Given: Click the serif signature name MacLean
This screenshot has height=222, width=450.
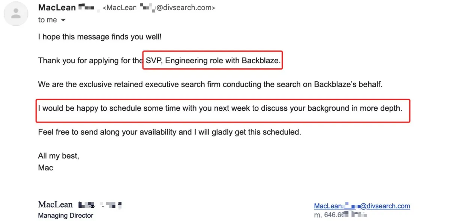Looking at the screenshot, I should point(55,204).
